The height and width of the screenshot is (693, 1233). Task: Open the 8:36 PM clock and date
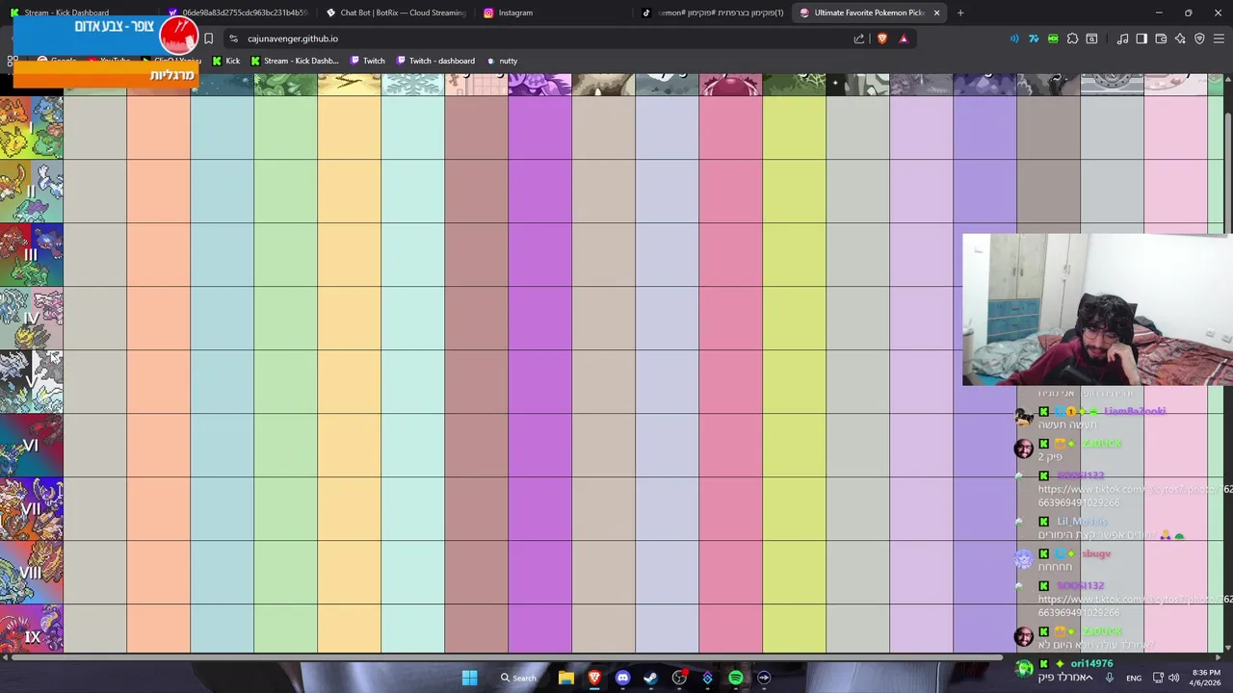(1206, 678)
